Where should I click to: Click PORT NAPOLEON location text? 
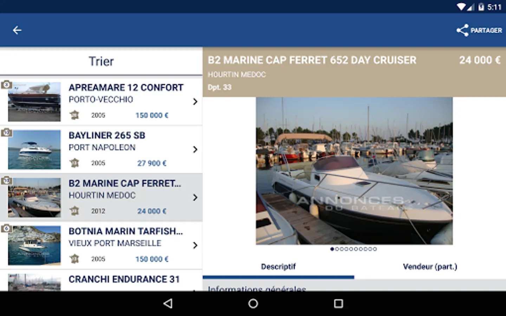[x=102, y=147]
